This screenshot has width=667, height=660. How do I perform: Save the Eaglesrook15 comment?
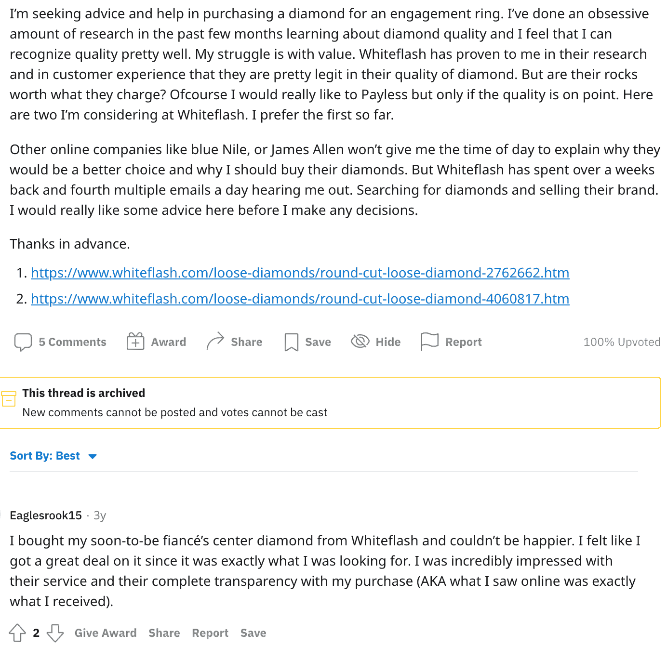253,633
